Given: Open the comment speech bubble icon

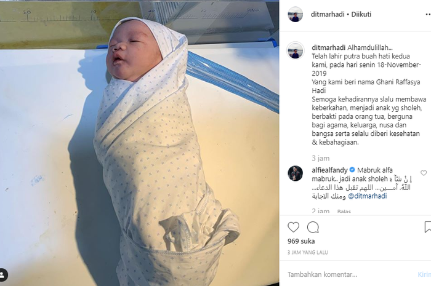Looking at the screenshot, I should point(313,228).
